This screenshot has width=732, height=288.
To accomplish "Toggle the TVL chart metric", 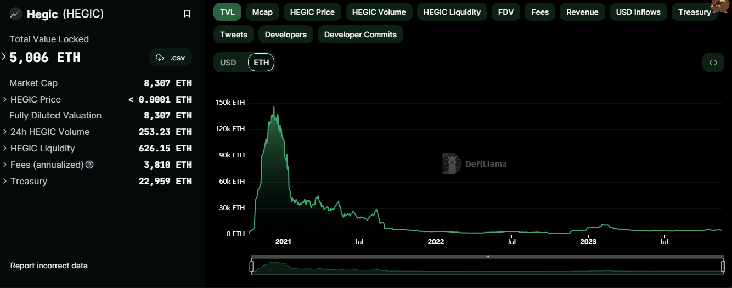I will [227, 12].
